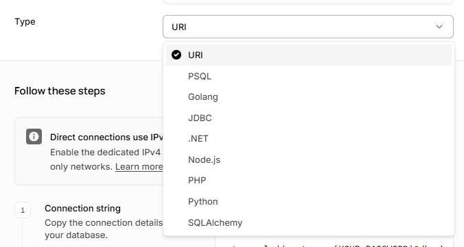Viewport: 464px width, 247px height.
Task: Open the Learn more link
Action: point(139,167)
